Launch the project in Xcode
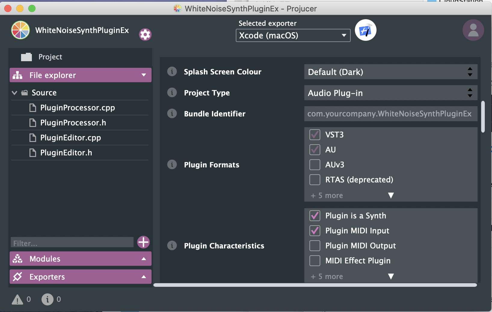This screenshot has width=492, height=312. click(x=365, y=30)
